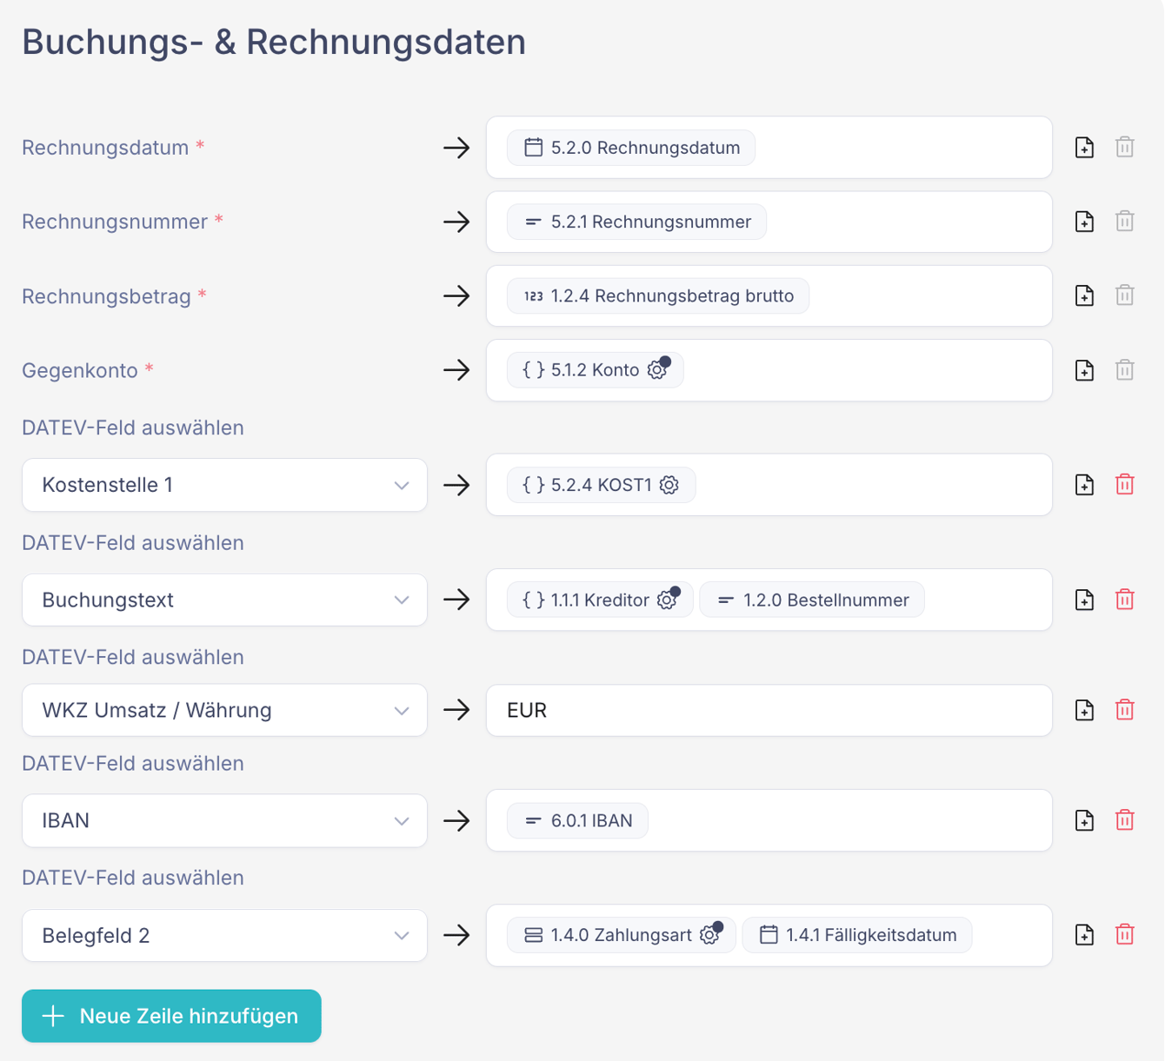Open the Kostenstelle 1 dropdown
The height and width of the screenshot is (1061, 1165).
click(x=224, y=485)
